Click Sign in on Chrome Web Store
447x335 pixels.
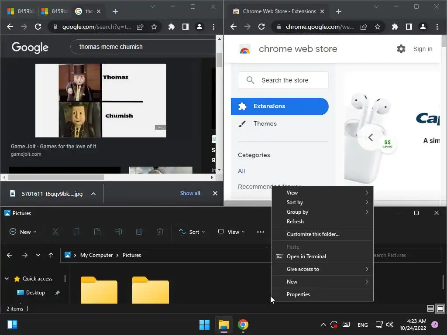tap(423, 49)
